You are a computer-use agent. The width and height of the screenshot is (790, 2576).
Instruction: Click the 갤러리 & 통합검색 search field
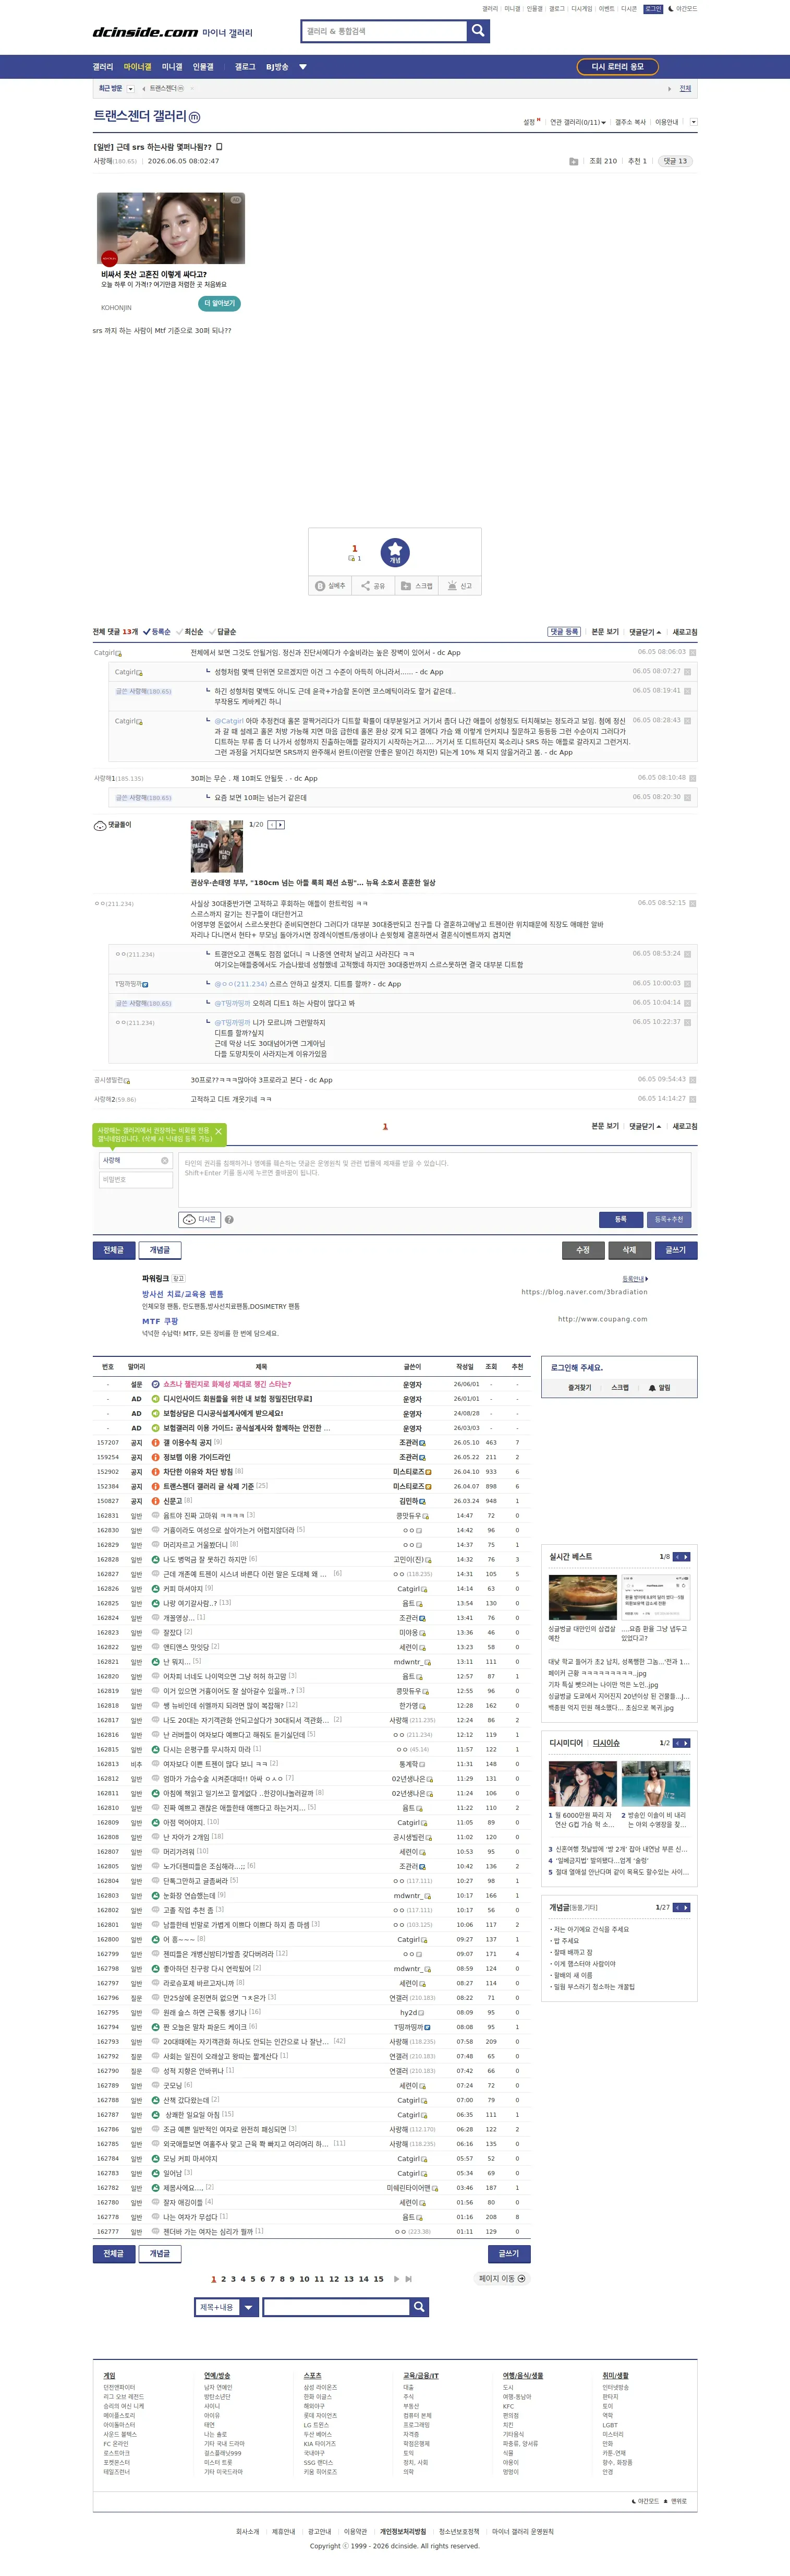click(384, 31)
